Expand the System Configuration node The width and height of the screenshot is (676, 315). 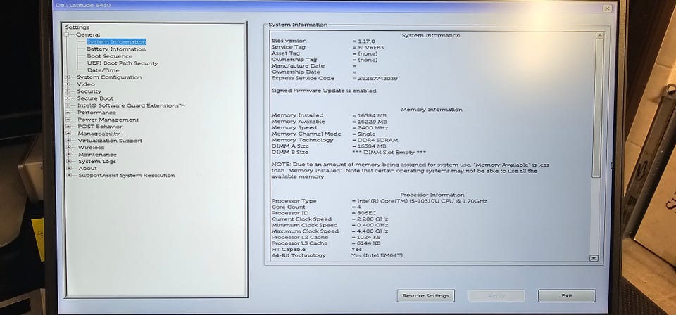(68, 77)
